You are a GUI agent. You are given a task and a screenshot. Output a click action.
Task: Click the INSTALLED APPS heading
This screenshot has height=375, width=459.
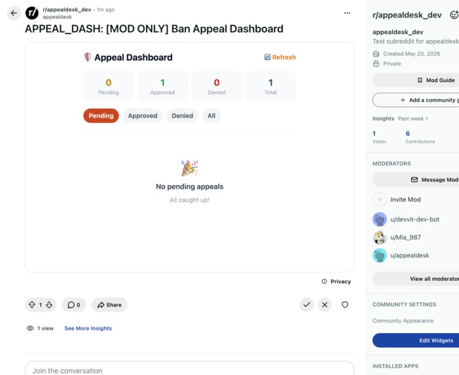[x=395, y=366]
